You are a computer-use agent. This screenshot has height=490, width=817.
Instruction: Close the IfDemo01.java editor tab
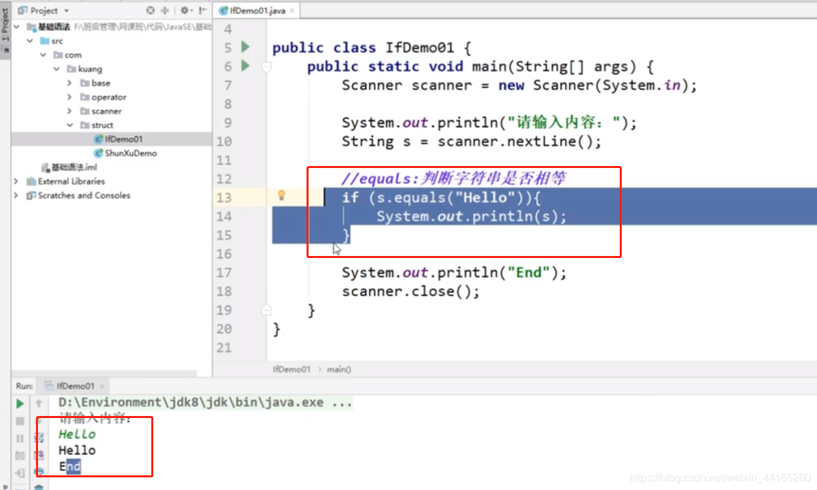[x=292, y=11]
